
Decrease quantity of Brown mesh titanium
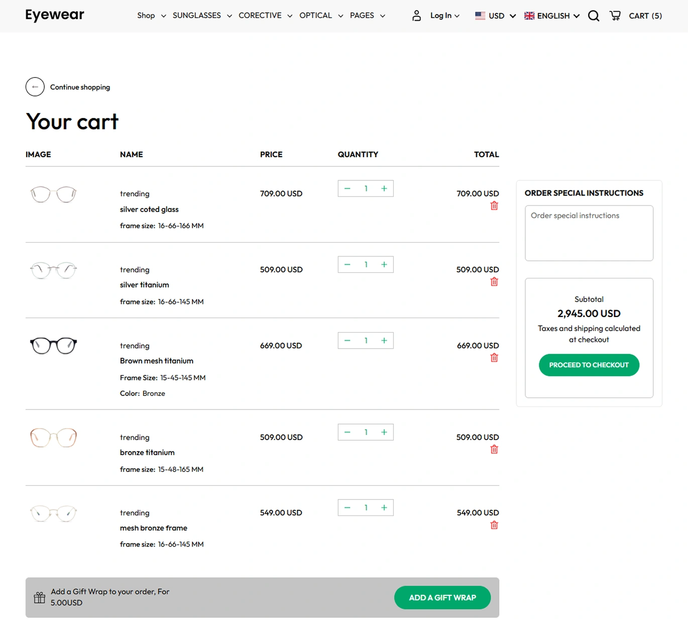[x=347, y=340]
